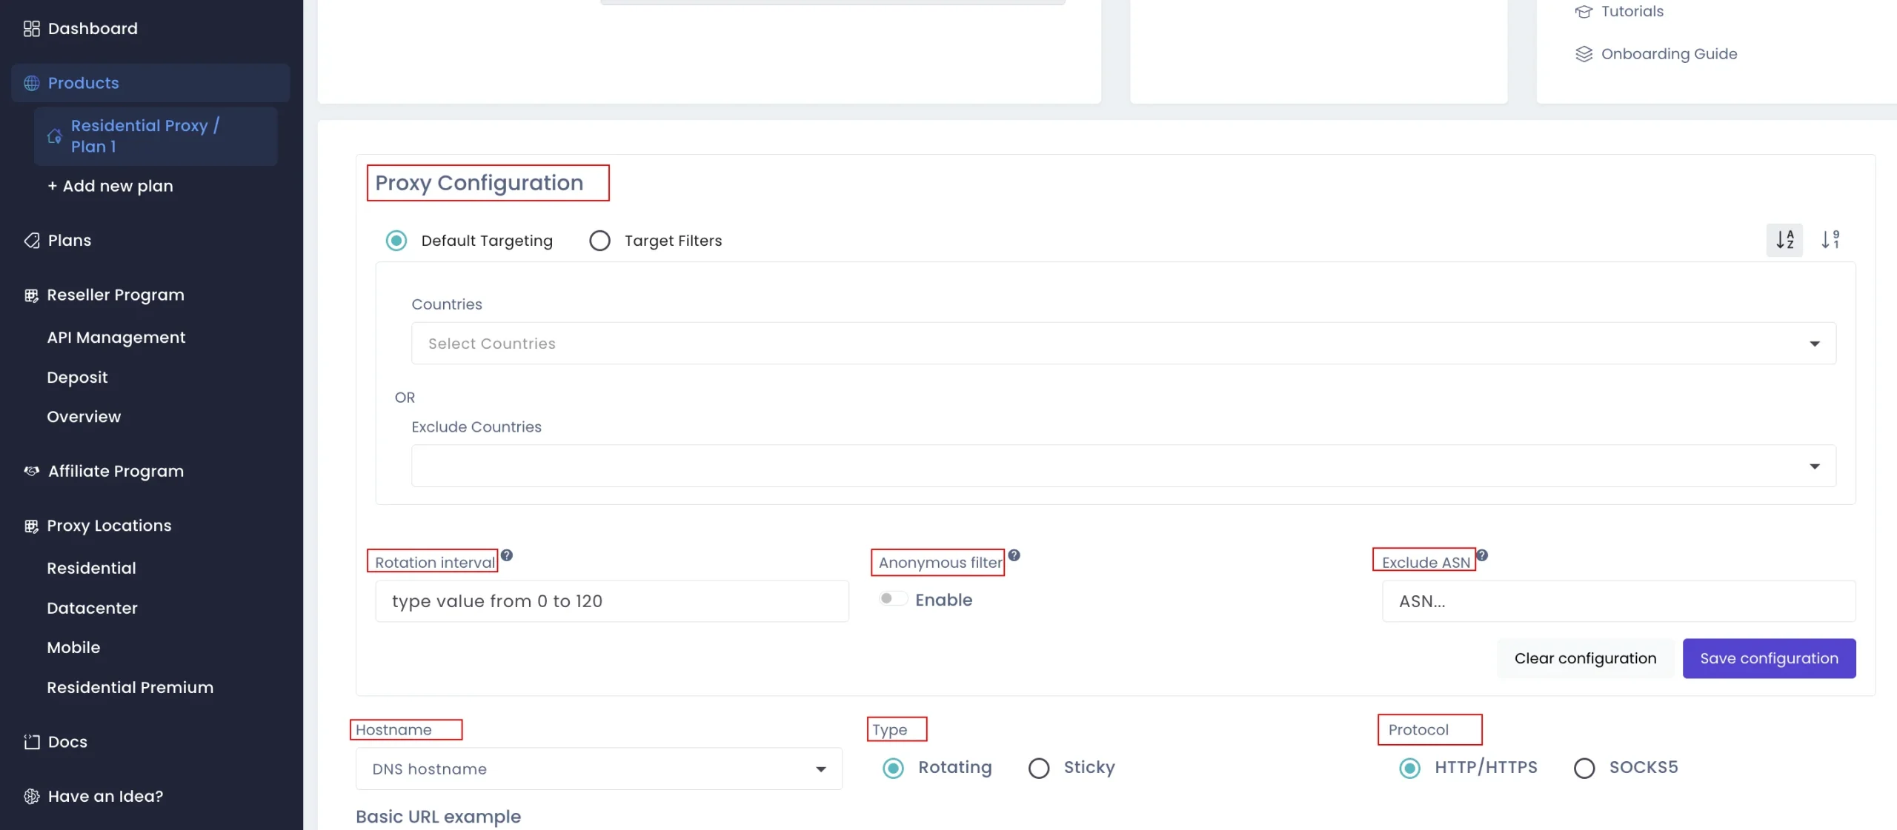Select Target Filters radio option

click(599, 241)
